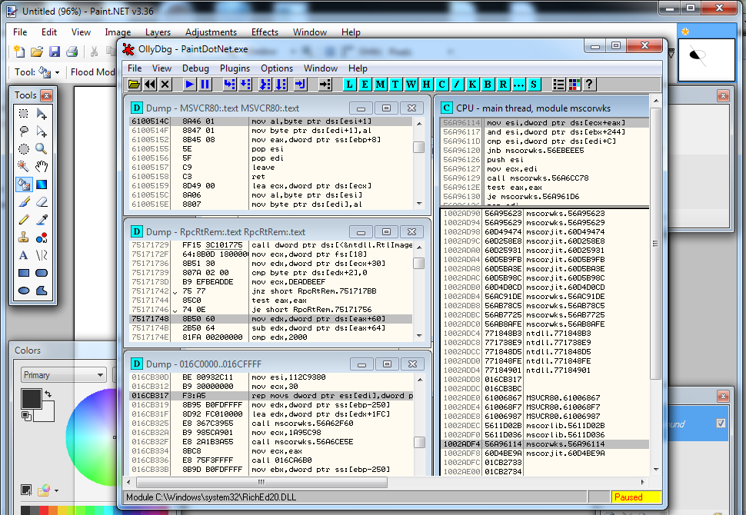Image resolution: width=746 pixels, height=515 pixels.
Task: Open the Primary color dropdown
Action: [63, 375]
